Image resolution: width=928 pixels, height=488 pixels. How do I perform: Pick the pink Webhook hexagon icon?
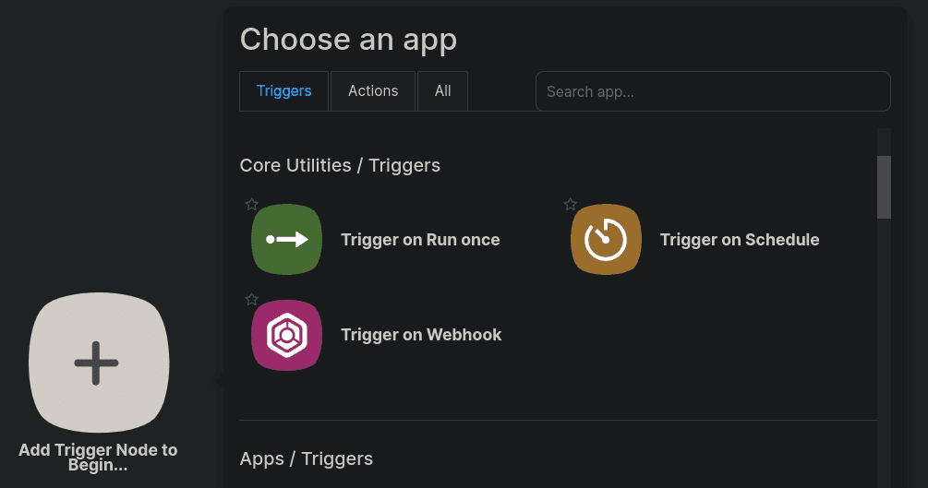(x=286, y=335)
